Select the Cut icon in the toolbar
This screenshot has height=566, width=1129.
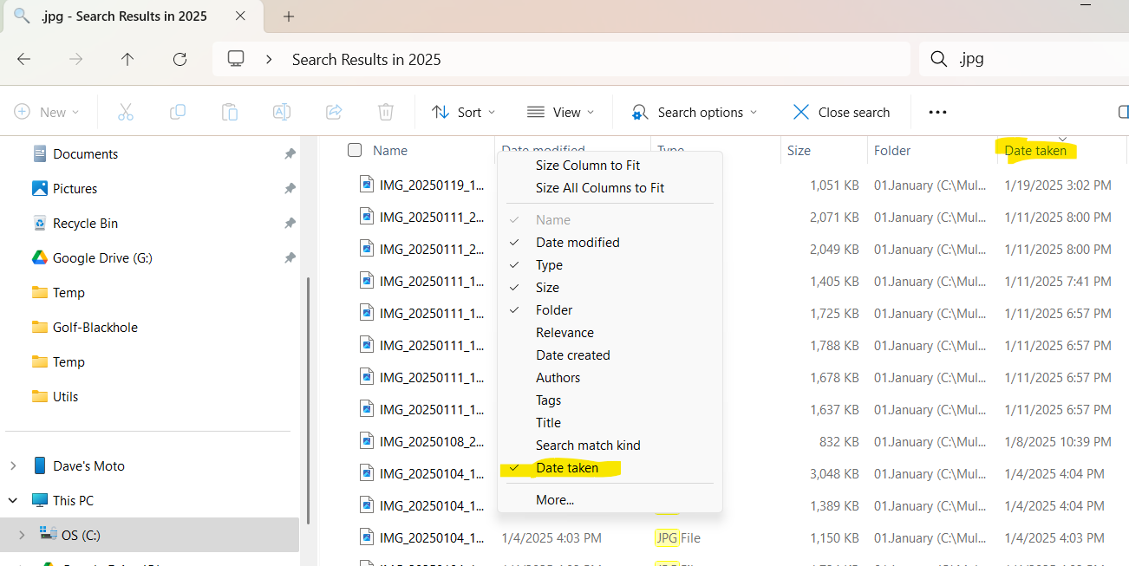(125, 112)
